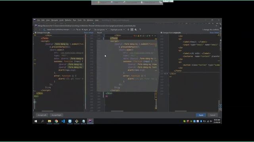Open File Explorer from the taskbar
Screen dimensions: 254x142
(49, 121)
